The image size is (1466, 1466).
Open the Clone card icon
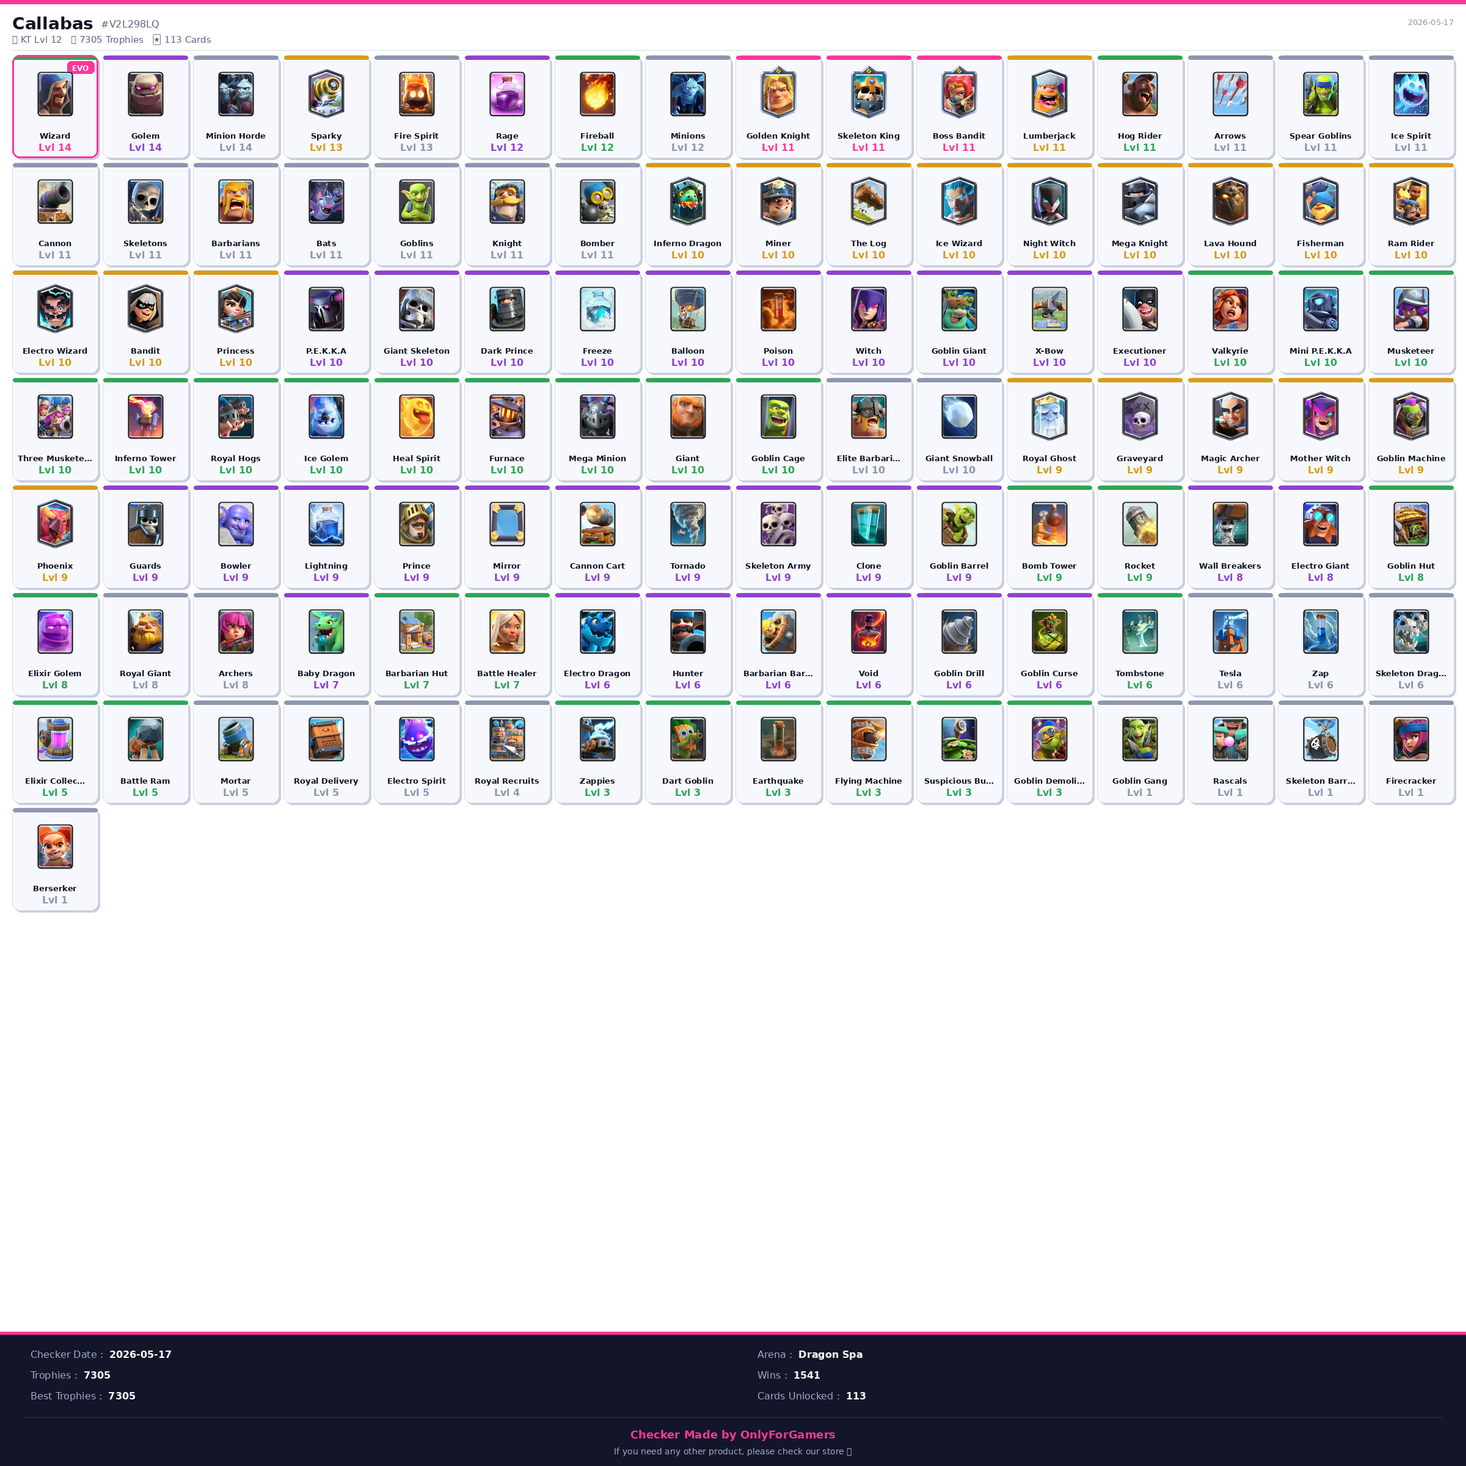click(868, 524)
